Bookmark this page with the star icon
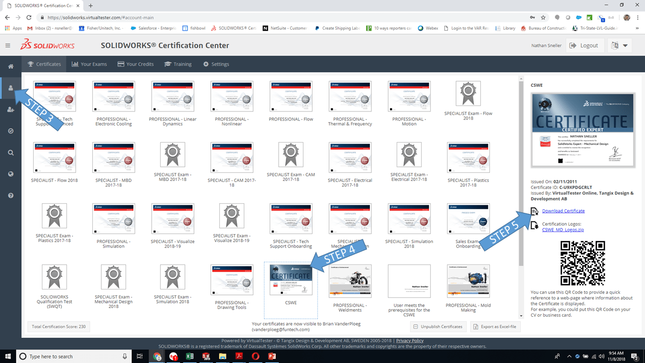Screen dimensions: 645x363 coord(543,17)
